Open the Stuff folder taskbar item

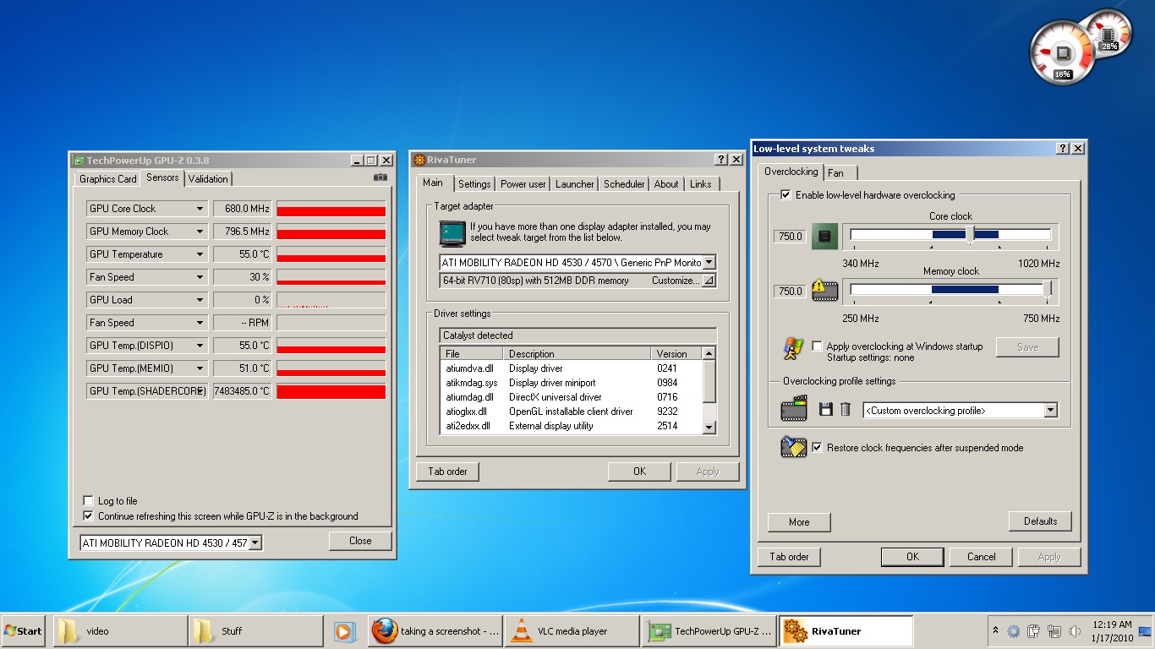click(x=255, y=630)
